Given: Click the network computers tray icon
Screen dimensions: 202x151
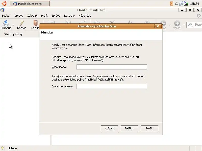Looking at the screenshot, I should 181,4.
